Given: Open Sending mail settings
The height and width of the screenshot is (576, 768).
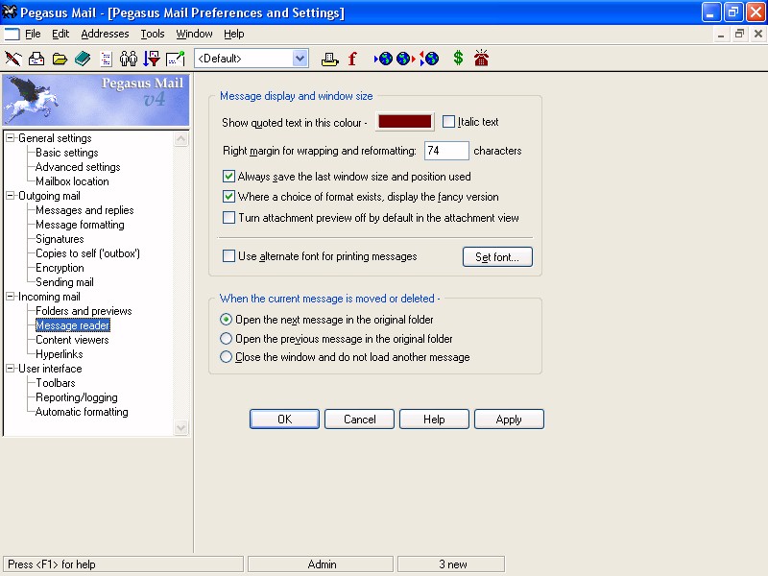Looking at the screenshot, I should (64, 282).
